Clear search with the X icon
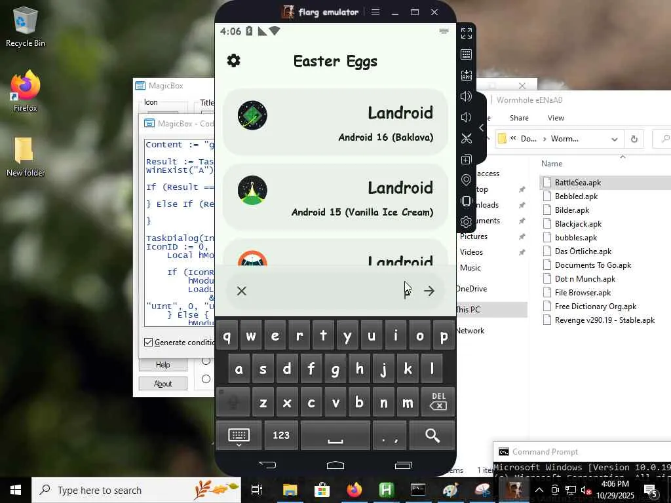Viewport: 671px width, 503px height. [x=242, y=291]
